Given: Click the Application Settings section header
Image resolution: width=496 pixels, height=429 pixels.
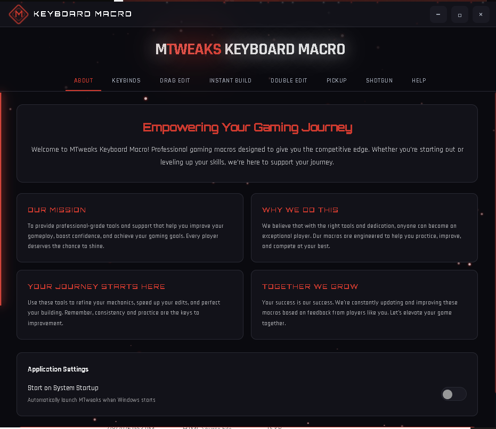Looking at the screenshot, I should coord(58,369).
